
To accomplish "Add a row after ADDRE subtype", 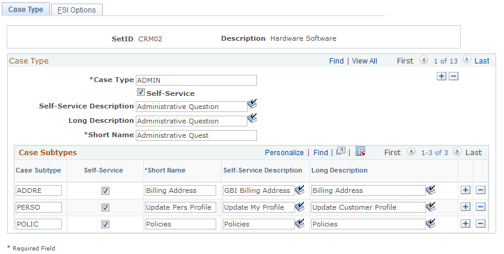I will (465, 190).
